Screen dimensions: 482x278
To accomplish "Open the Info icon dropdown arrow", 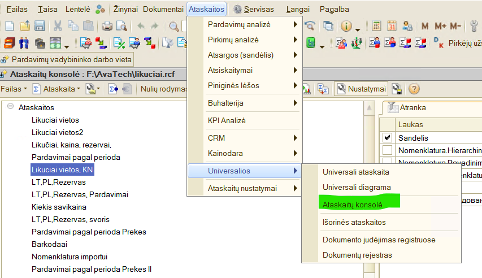I will tap(357, 28).
